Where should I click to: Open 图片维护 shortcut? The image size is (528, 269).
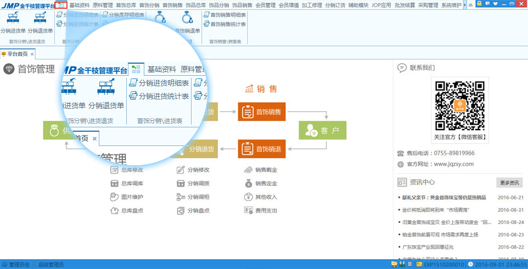coord(127,197)
